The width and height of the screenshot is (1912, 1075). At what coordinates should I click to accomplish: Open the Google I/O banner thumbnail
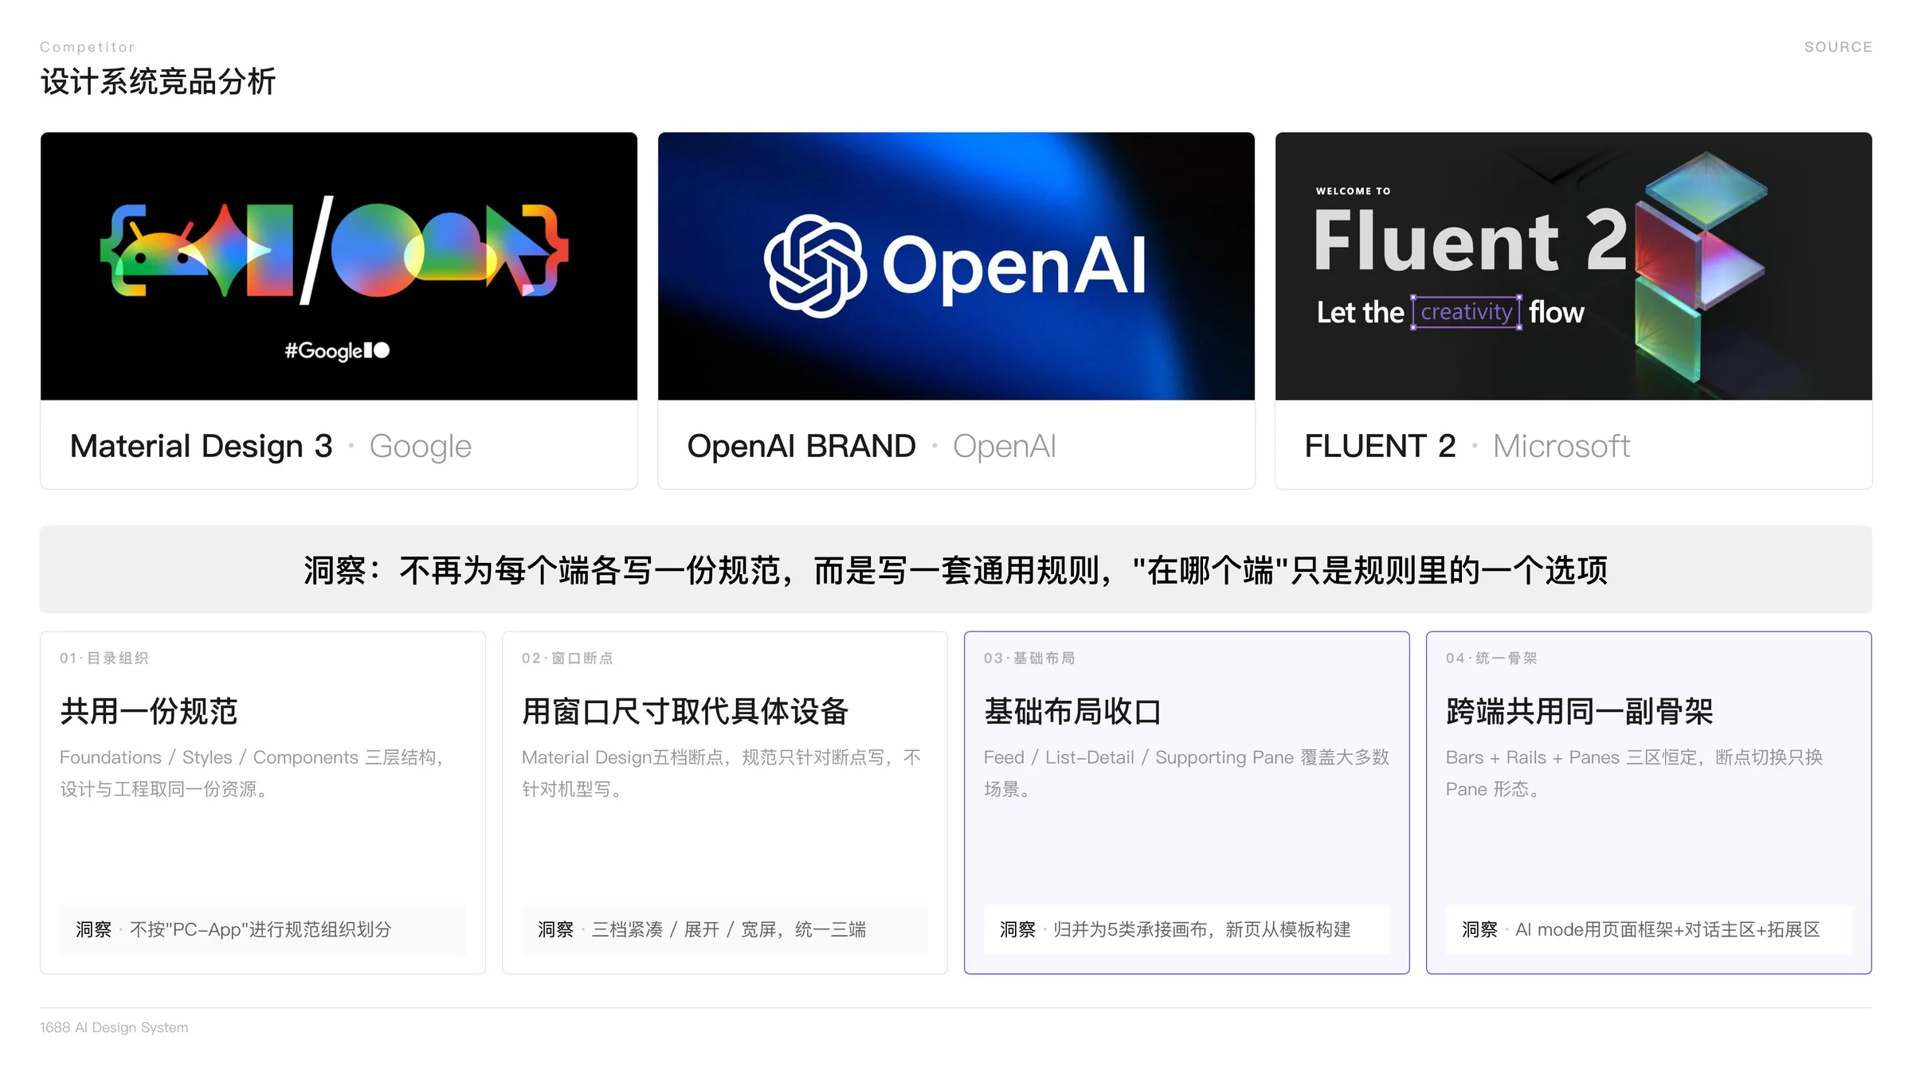[x=339, y=266]
